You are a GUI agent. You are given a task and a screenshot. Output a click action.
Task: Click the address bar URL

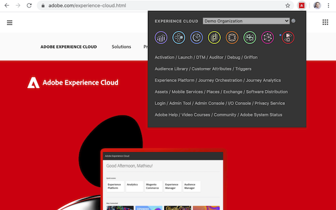(x=87, y=6)
